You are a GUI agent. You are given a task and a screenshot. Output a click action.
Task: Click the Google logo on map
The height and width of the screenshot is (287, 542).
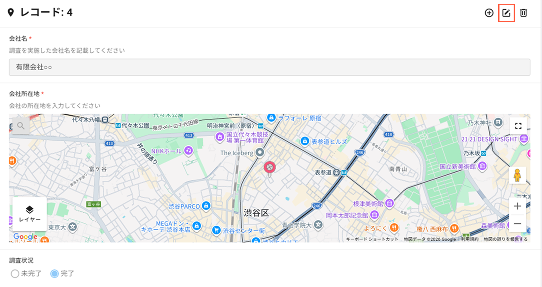pos(25,236)
